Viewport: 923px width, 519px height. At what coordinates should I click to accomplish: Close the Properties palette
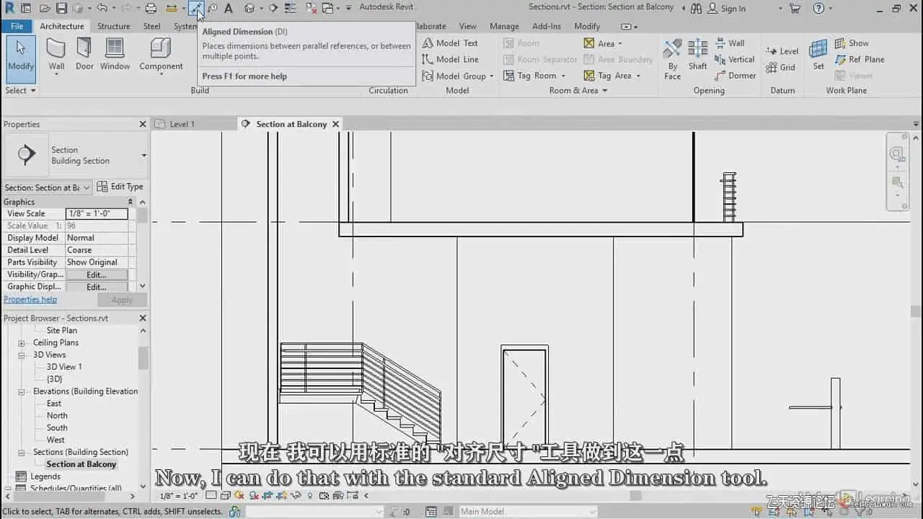tap(143, 124)
